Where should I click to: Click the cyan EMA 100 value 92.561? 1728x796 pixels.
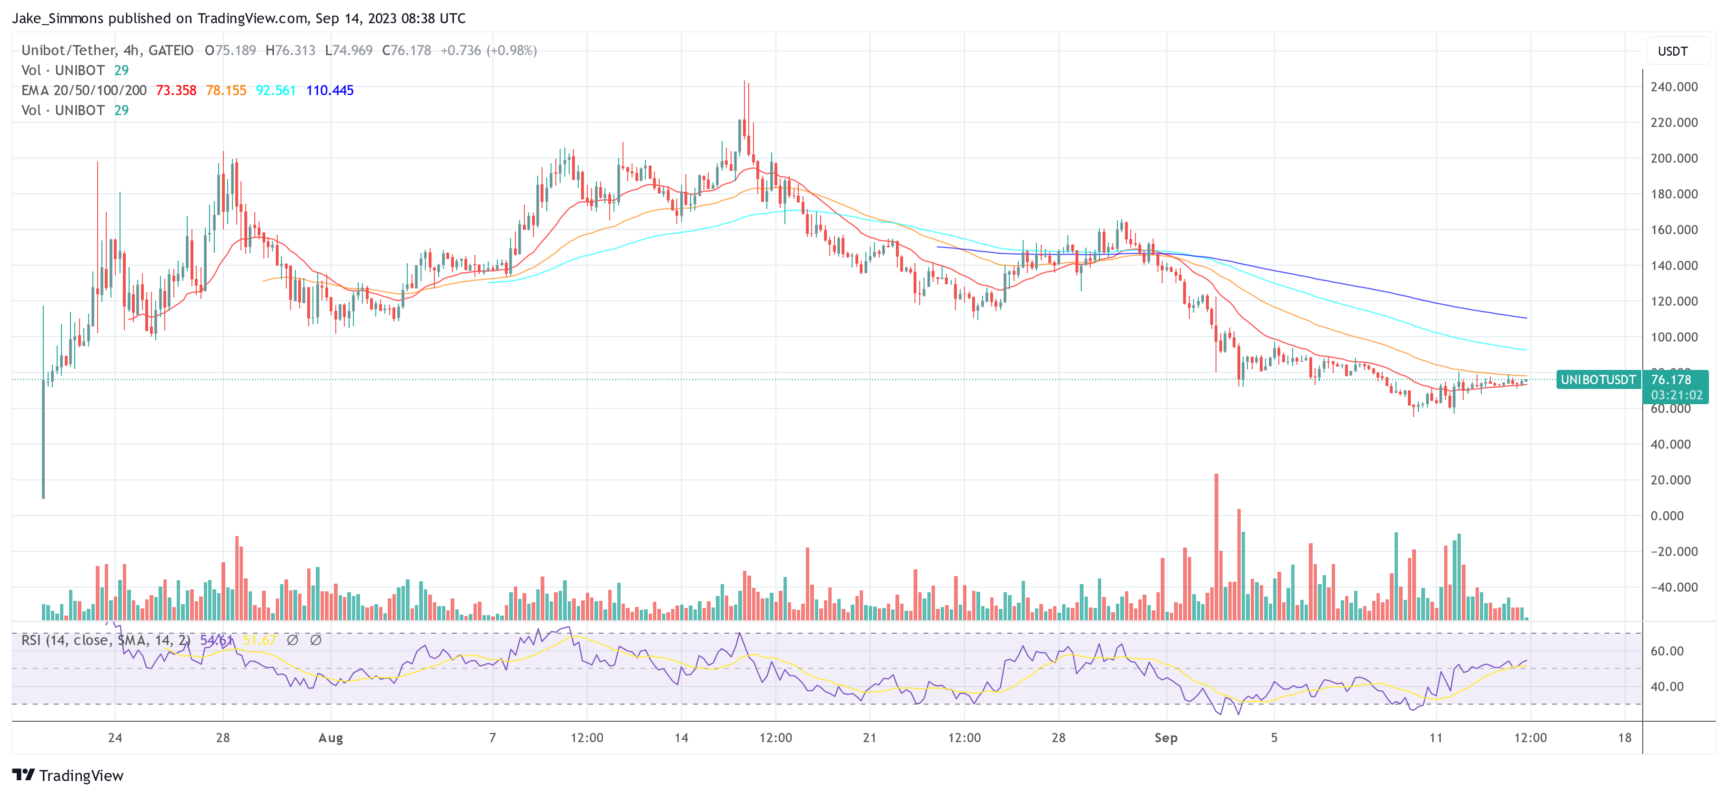(x=276, y=90)
